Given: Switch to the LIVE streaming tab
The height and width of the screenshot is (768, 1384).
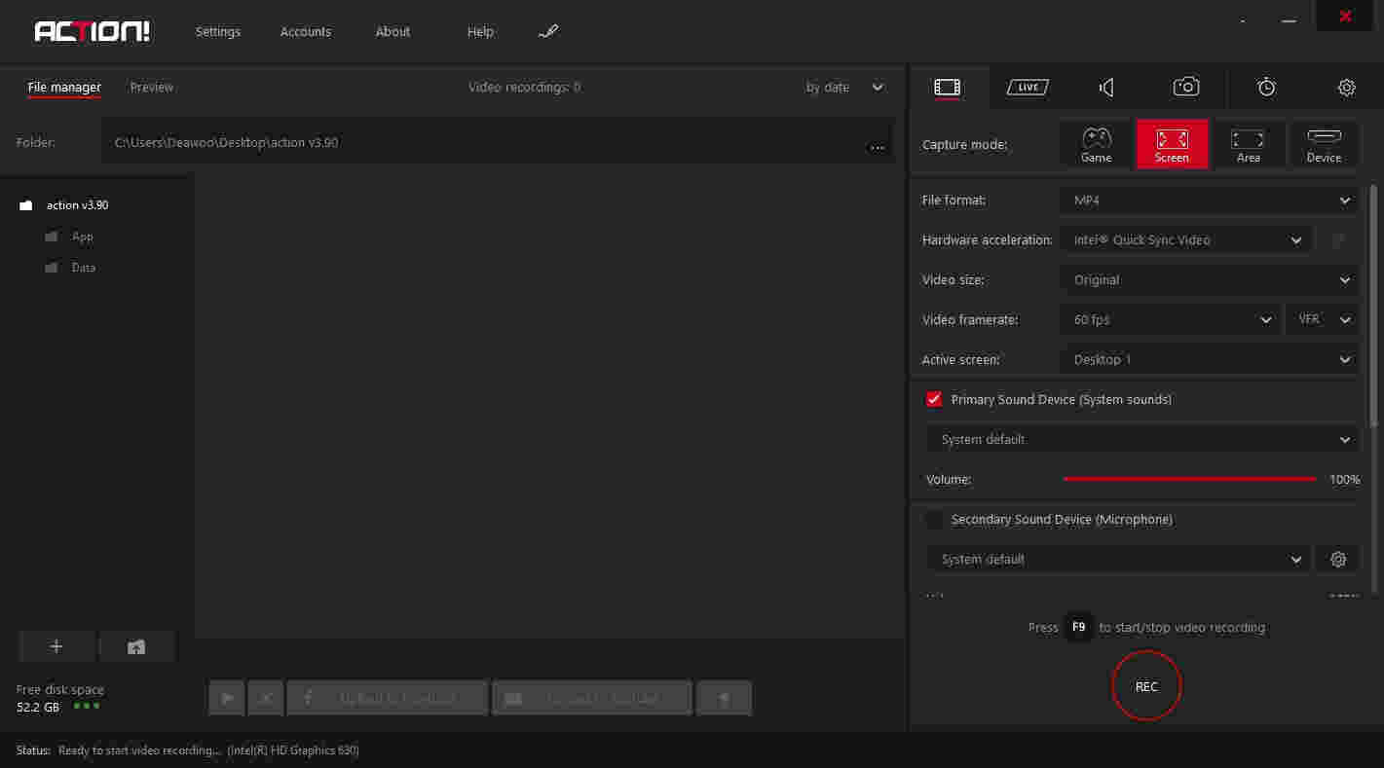Looking at the screenshot, I should click(1028, 88).
